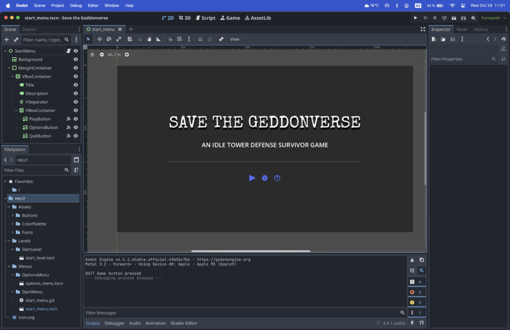510x330 pixels.
Task: Click the zoom out minus icon in the viewport
Action: [102, 54]
